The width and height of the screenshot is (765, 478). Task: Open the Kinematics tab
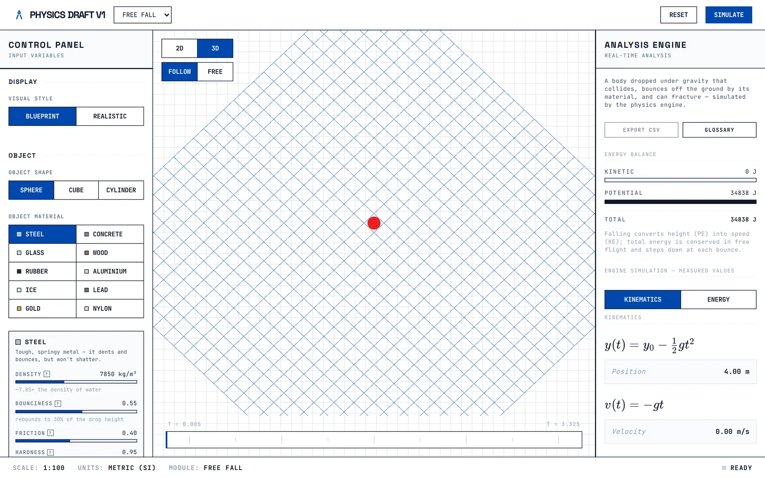point(642,300)
